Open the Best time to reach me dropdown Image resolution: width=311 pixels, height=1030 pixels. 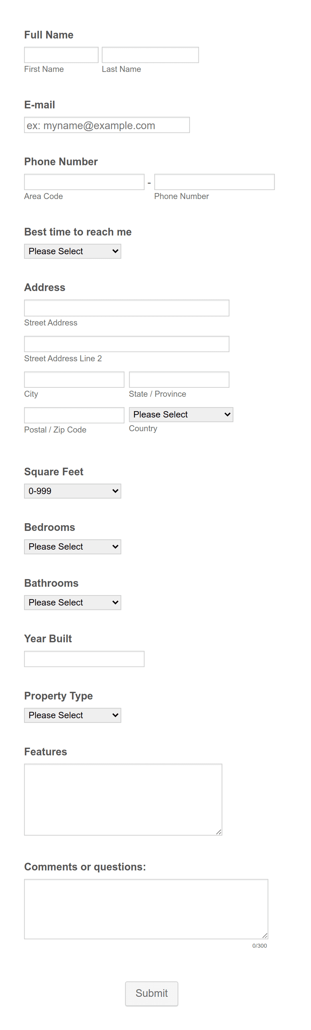point(73,252)
